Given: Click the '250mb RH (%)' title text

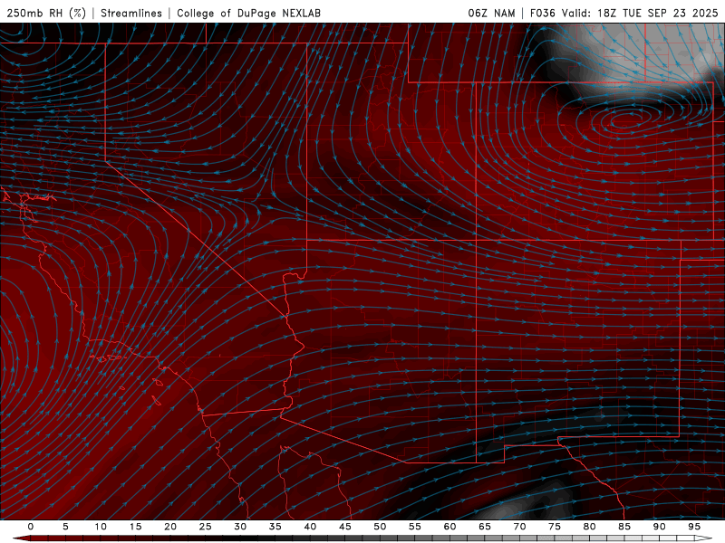Looking at the screenshot, I should [46, 13].
